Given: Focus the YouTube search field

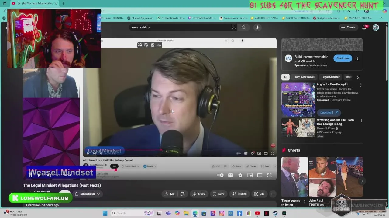Looking at the screenshot, I should click(181, 27).
